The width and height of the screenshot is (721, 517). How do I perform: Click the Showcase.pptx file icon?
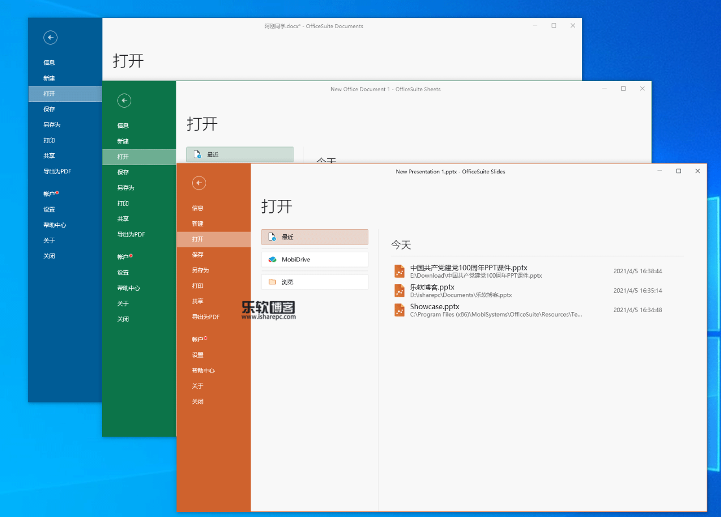point(400,310)
